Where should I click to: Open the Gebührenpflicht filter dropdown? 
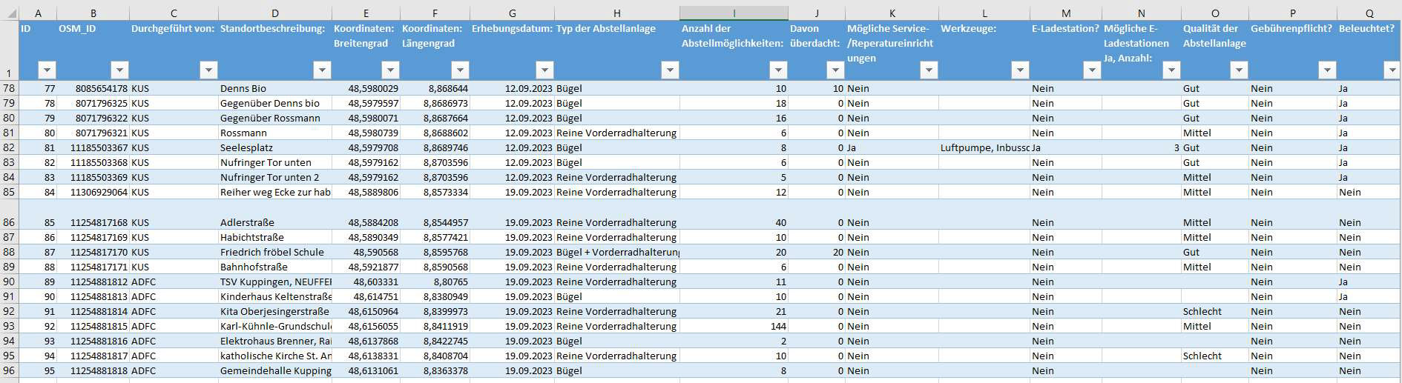(x=1327, y=70)
